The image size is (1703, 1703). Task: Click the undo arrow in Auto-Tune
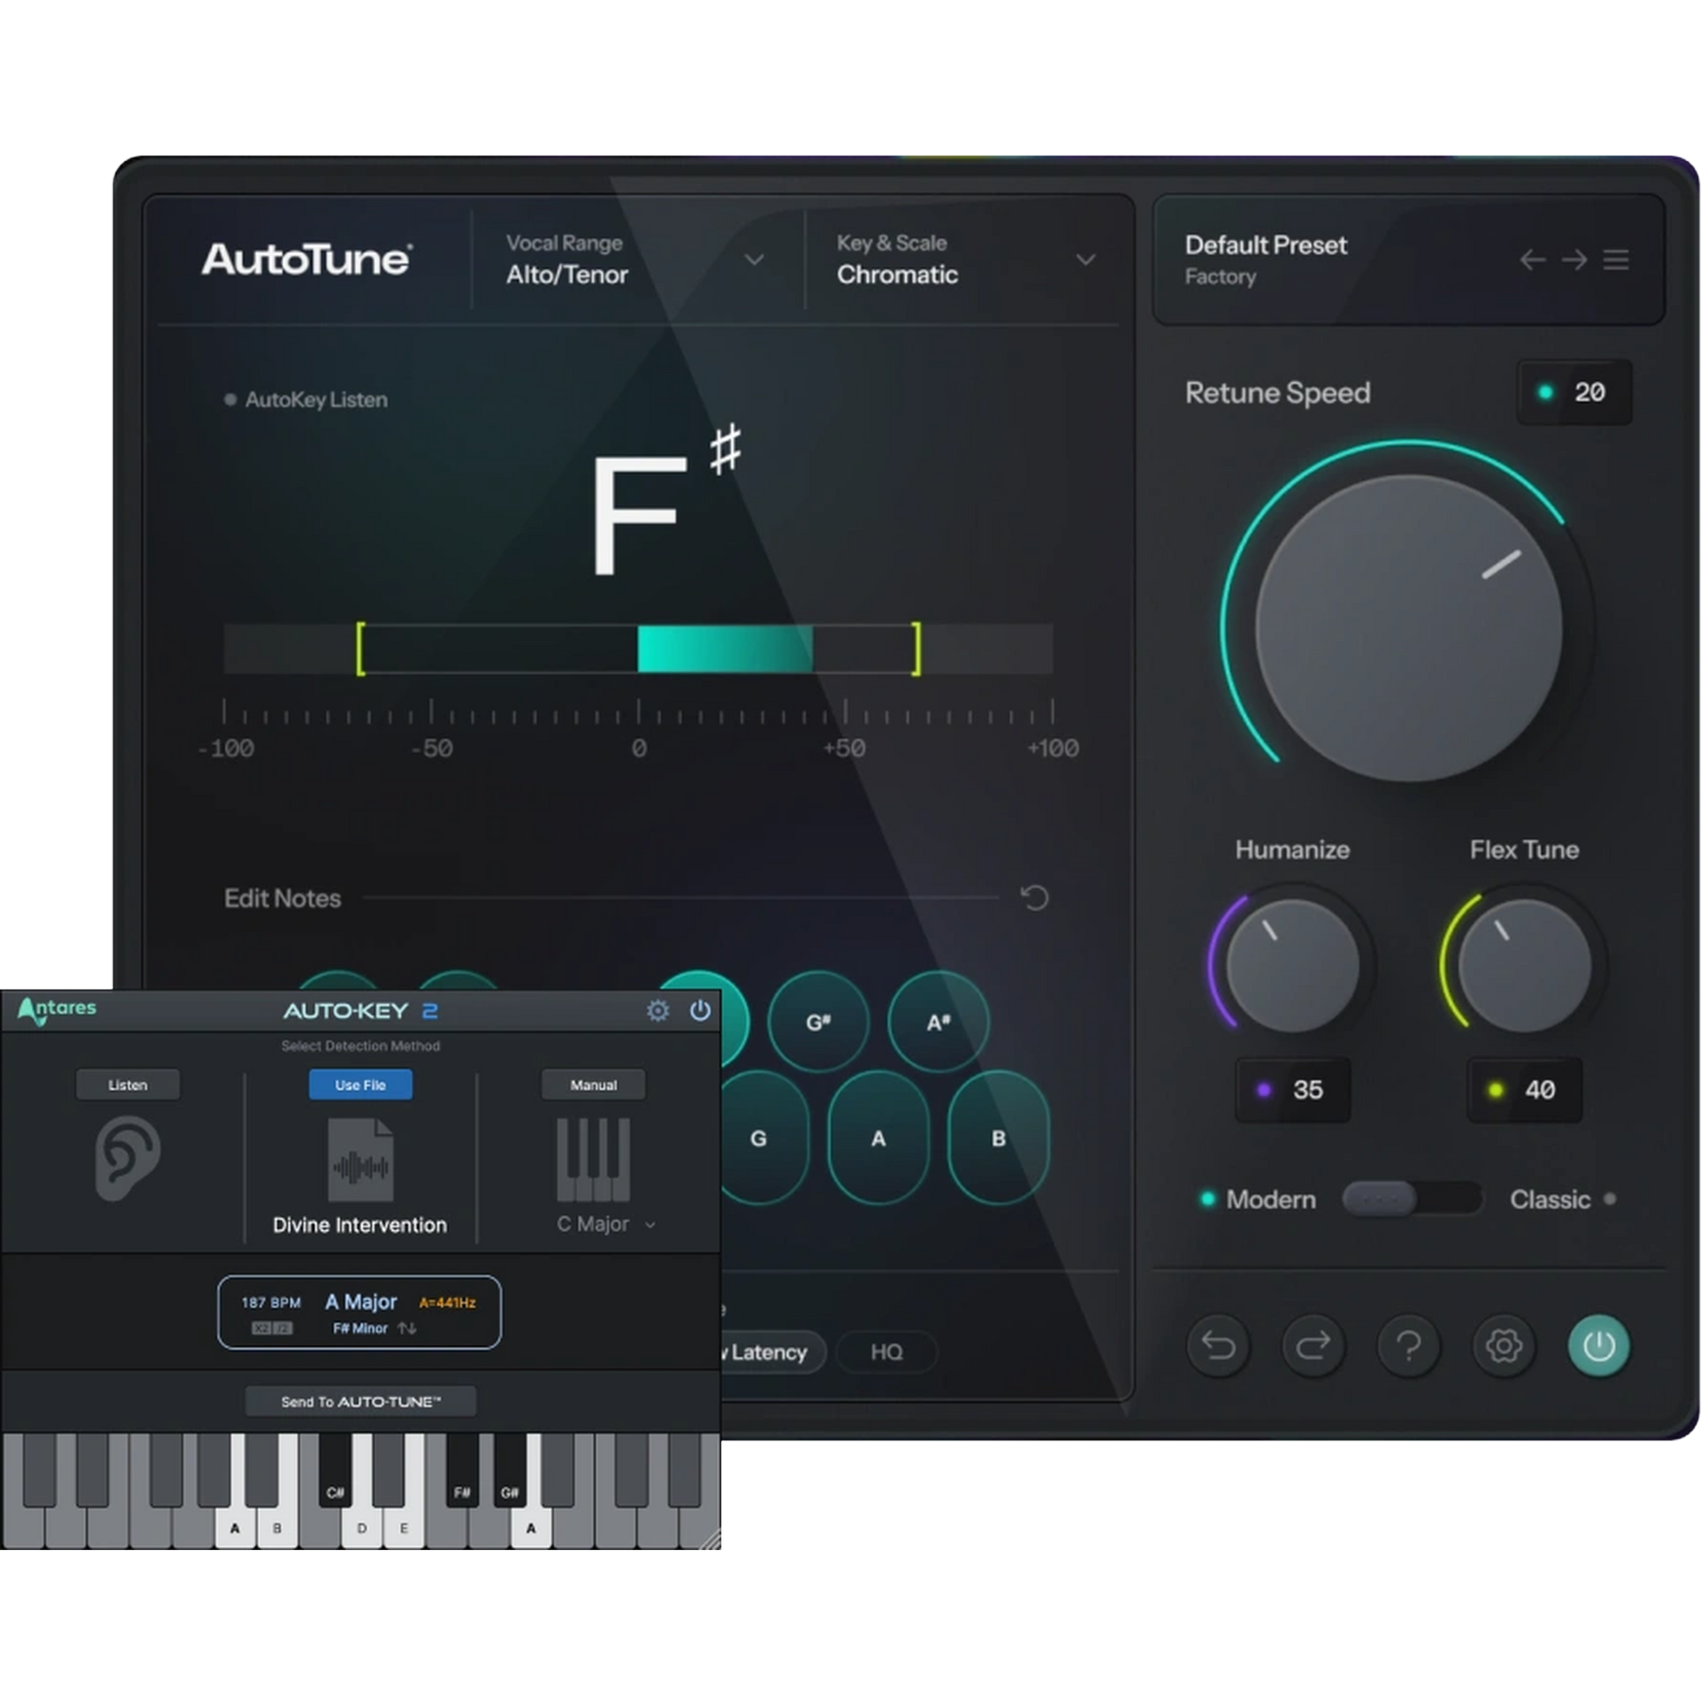point(1220,1345)
